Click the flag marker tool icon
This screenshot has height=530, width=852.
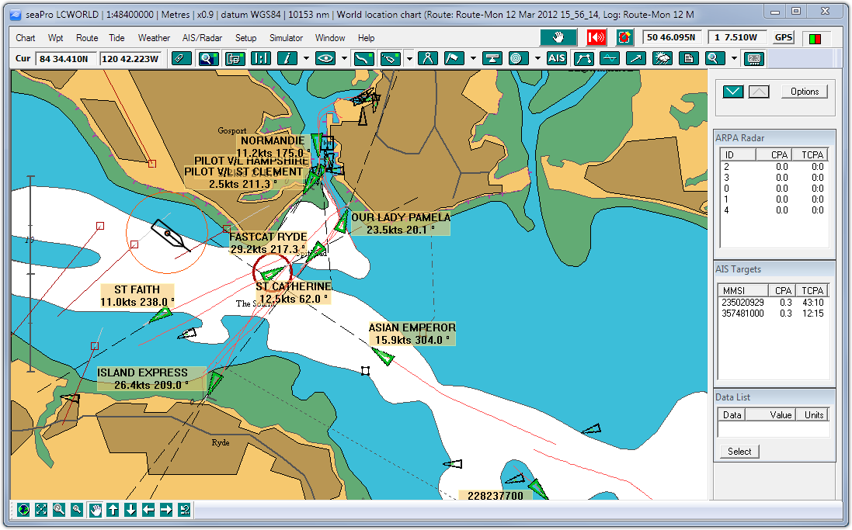[454, 59]
